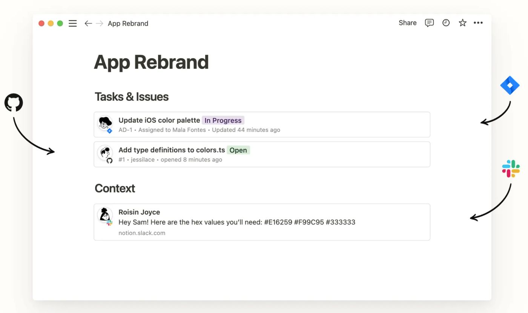The image size is (528, 313).
Task: Open the comments panel icon
Action: (429, 23)
